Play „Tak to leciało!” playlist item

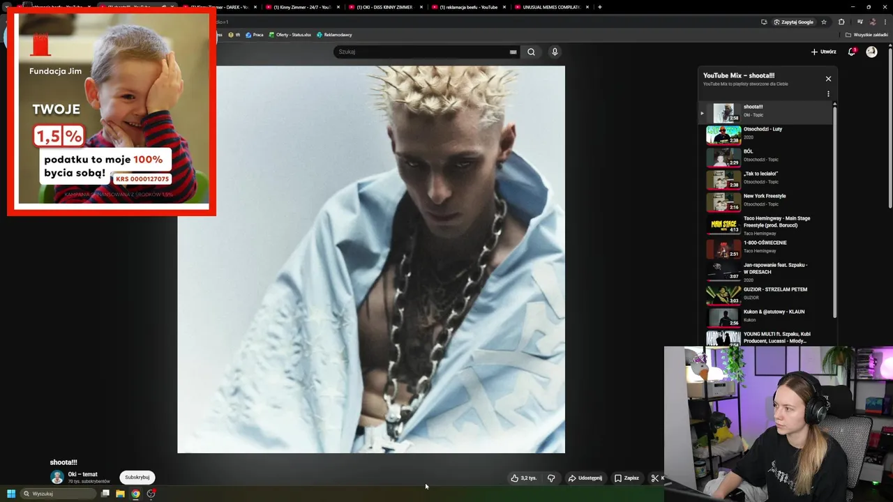[765, 178]
